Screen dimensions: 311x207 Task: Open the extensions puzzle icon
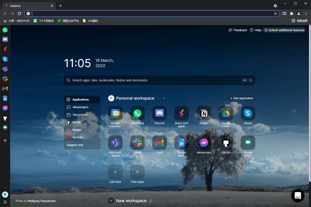click(291, 13)
